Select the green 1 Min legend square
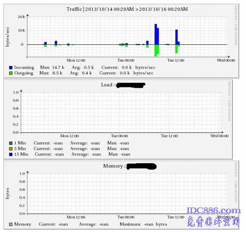Viewport: 246px width, 232px height. pos(10,143)
